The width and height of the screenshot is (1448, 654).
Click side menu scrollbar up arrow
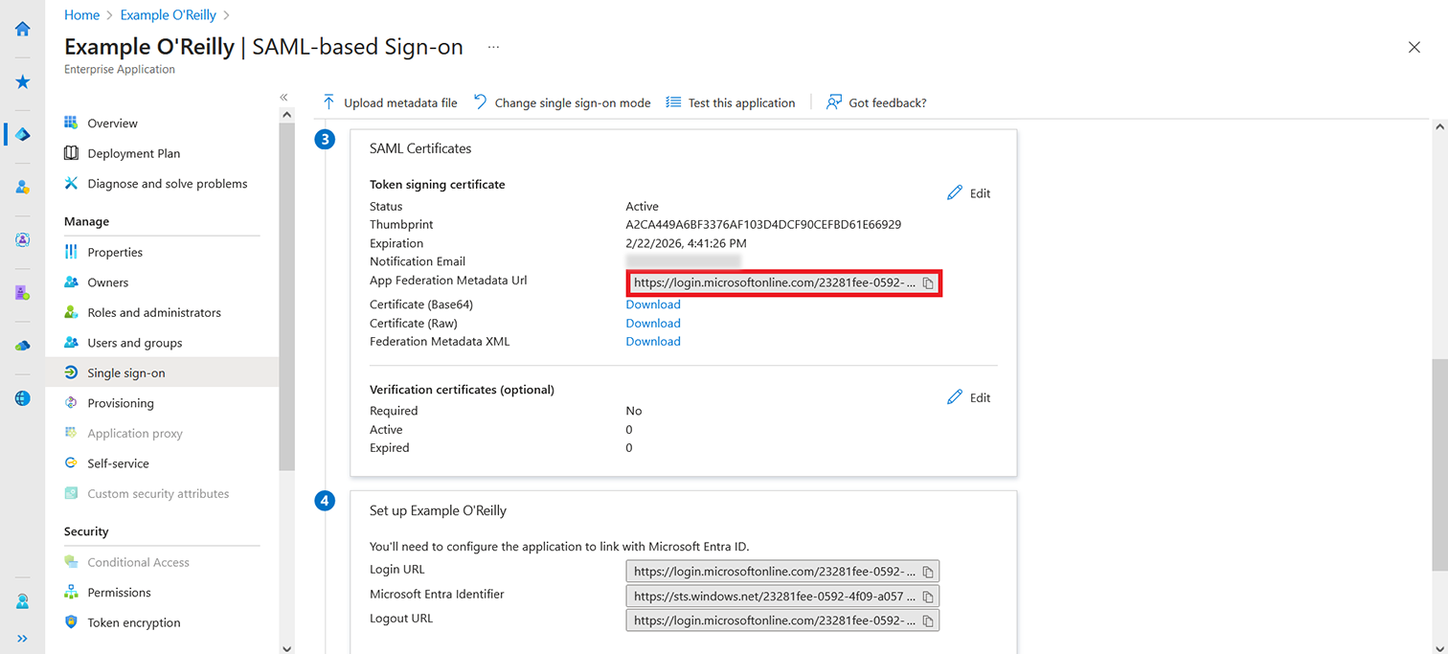pos(286,115)
